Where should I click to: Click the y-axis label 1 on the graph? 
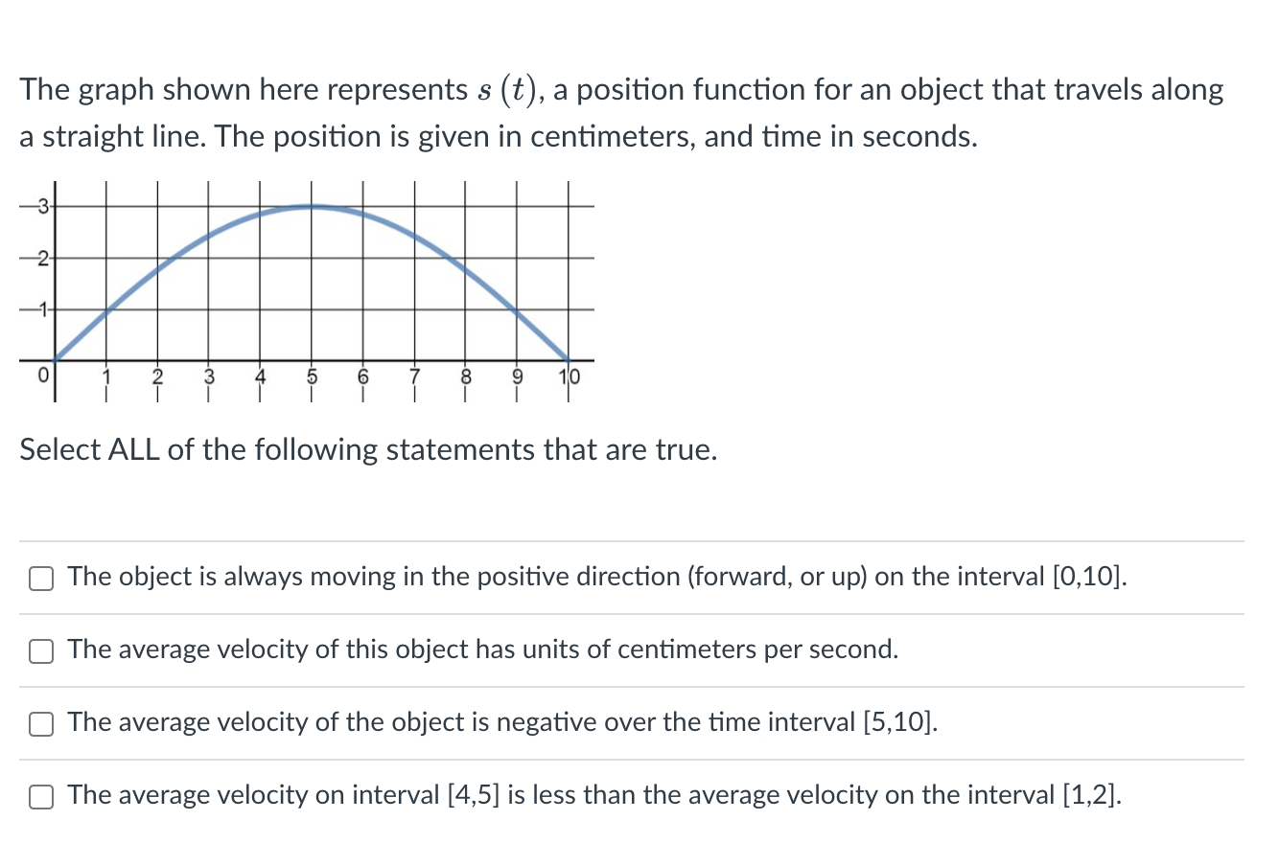41,308
